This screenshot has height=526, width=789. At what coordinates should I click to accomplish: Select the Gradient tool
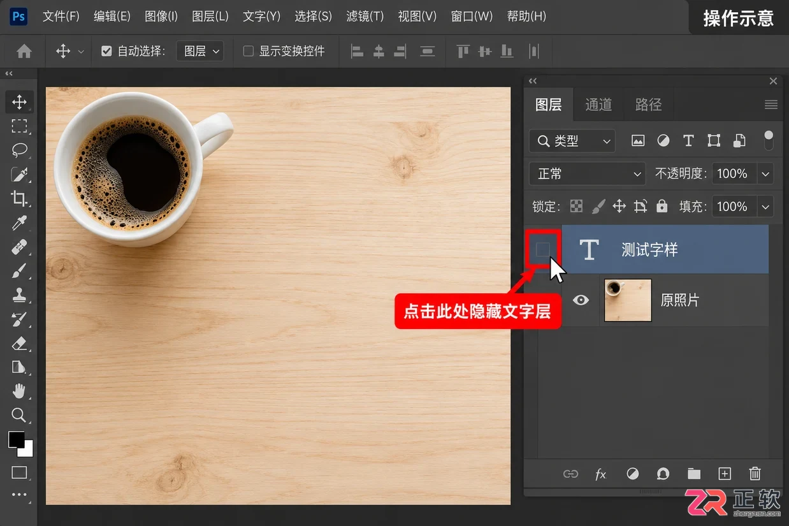click(x=19, y=367)
